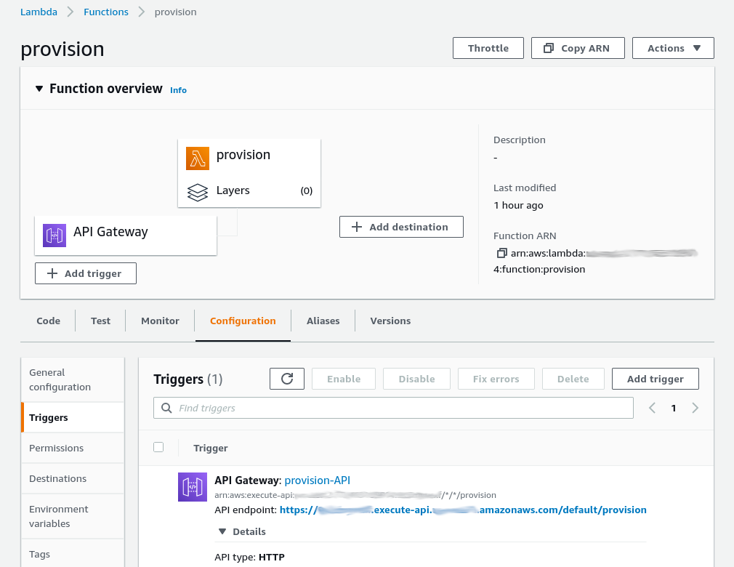Switch to the Monitor tab

point(160,321)
